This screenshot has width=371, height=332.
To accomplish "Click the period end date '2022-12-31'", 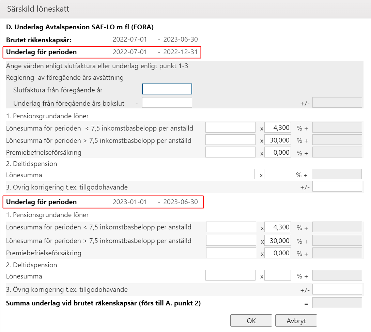I will (181, 52).
